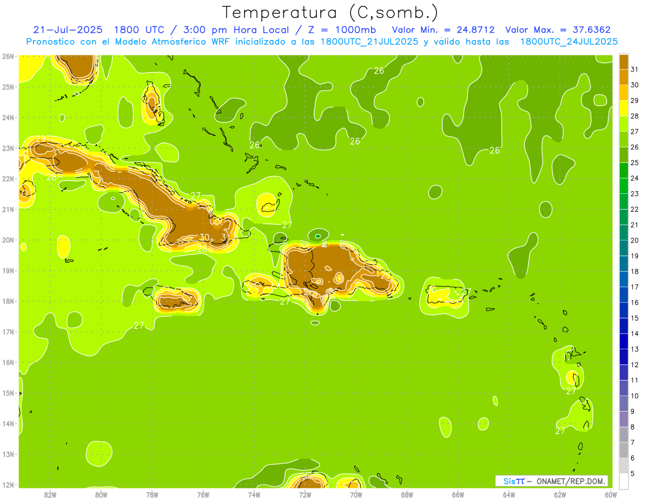649x502 pixels.
Task: Click the brown top swatch above legend value 31
Action: pos(624,62)
